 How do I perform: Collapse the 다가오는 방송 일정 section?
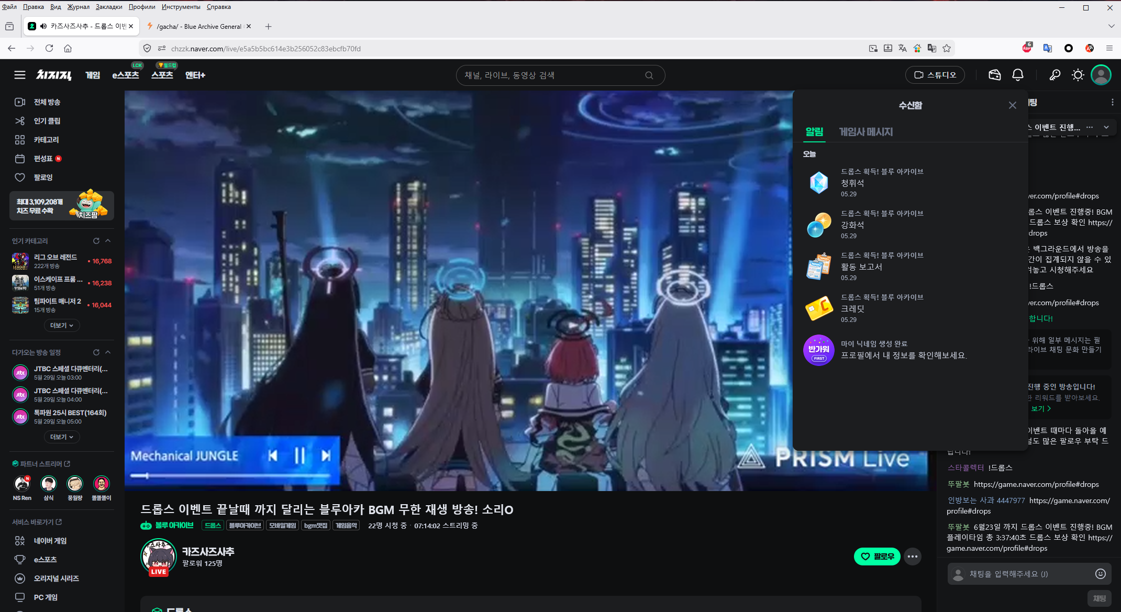tap(108, 352)
